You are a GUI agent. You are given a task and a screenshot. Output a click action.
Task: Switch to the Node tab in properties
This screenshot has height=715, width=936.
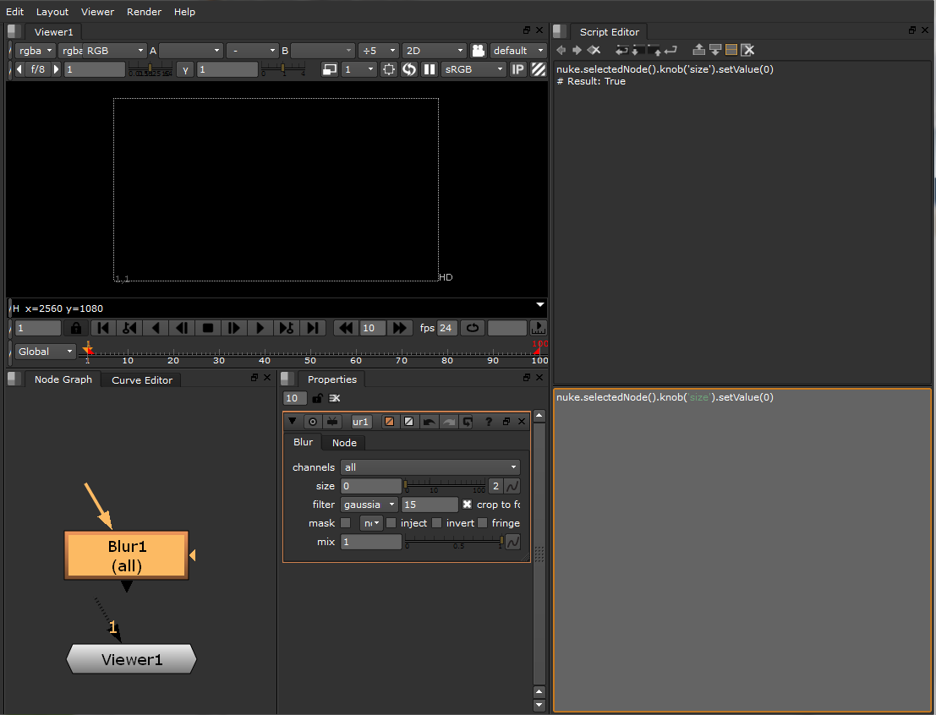pos(344,443)
